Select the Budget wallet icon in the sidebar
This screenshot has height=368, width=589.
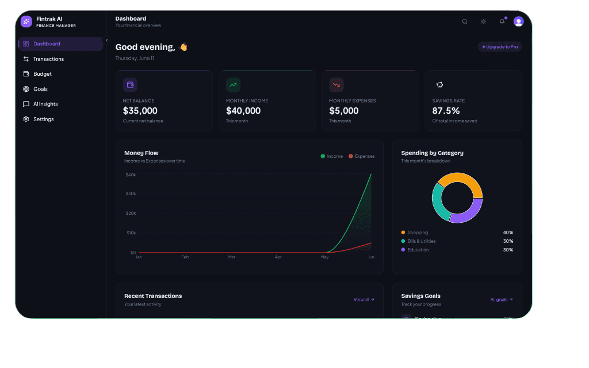click(x=26, y=74)
